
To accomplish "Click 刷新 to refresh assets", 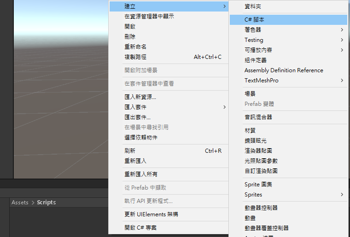I will click(129, 151).
